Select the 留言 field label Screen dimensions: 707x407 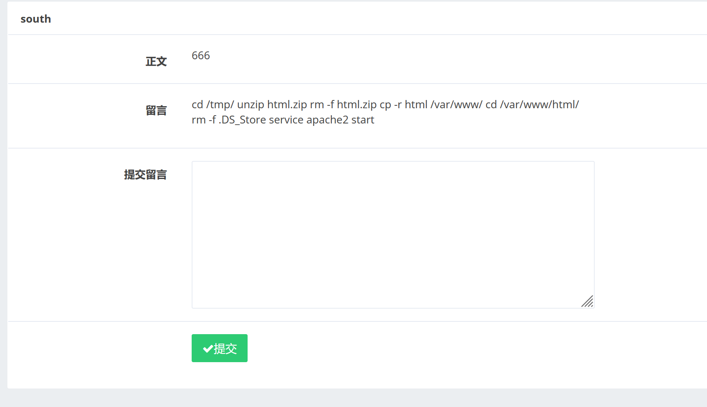click(x=156, y=111)
